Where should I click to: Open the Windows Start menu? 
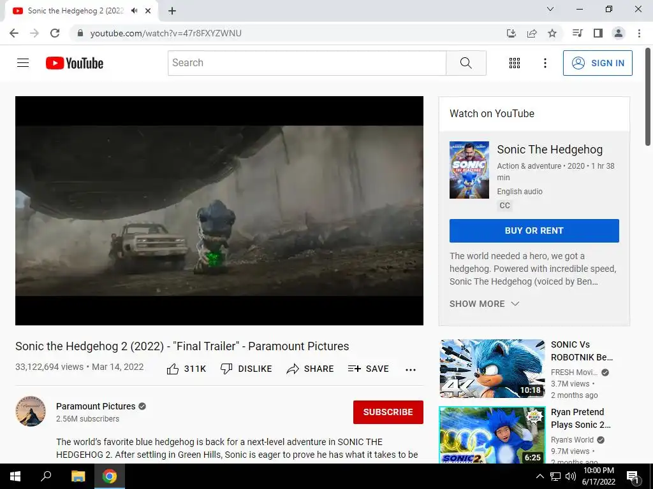(15, 476)
